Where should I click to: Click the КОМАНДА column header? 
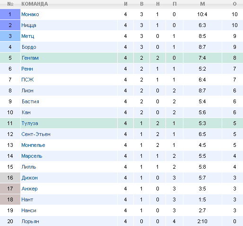pyautogui.click(x=35, y=4)
